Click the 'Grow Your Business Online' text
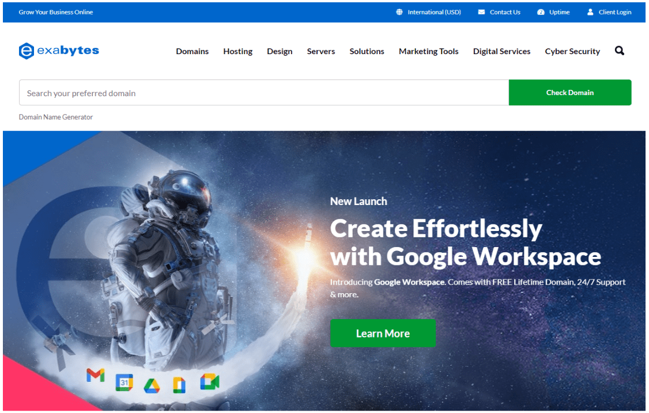The image size is (649, 413). 56,12
